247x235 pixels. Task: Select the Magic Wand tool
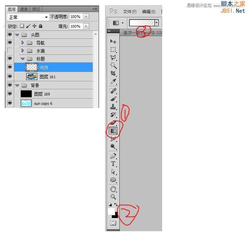[113, 65]
